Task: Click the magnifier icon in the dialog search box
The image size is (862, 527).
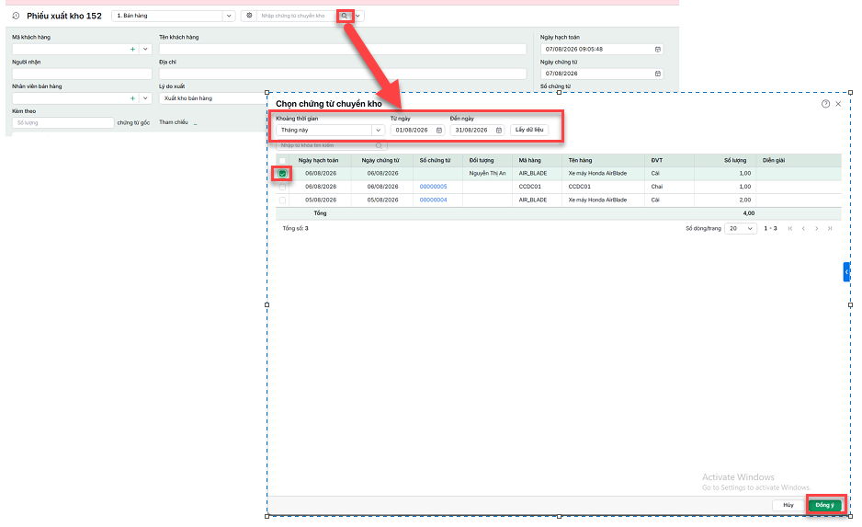Action: [379, 145]
